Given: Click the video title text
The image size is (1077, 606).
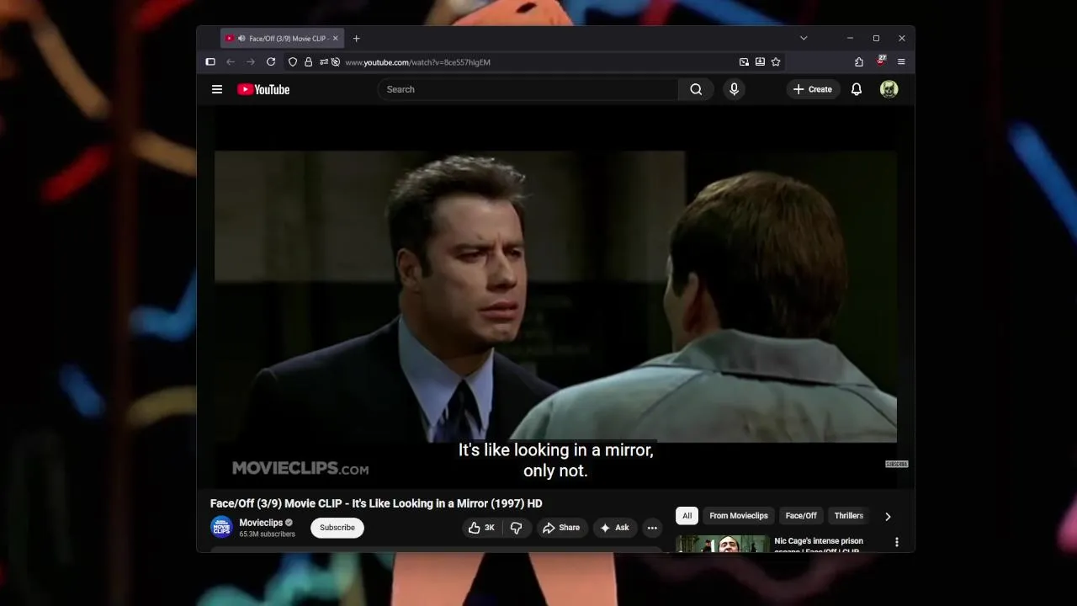Looking at the screenshot, I should coord(376,503).
